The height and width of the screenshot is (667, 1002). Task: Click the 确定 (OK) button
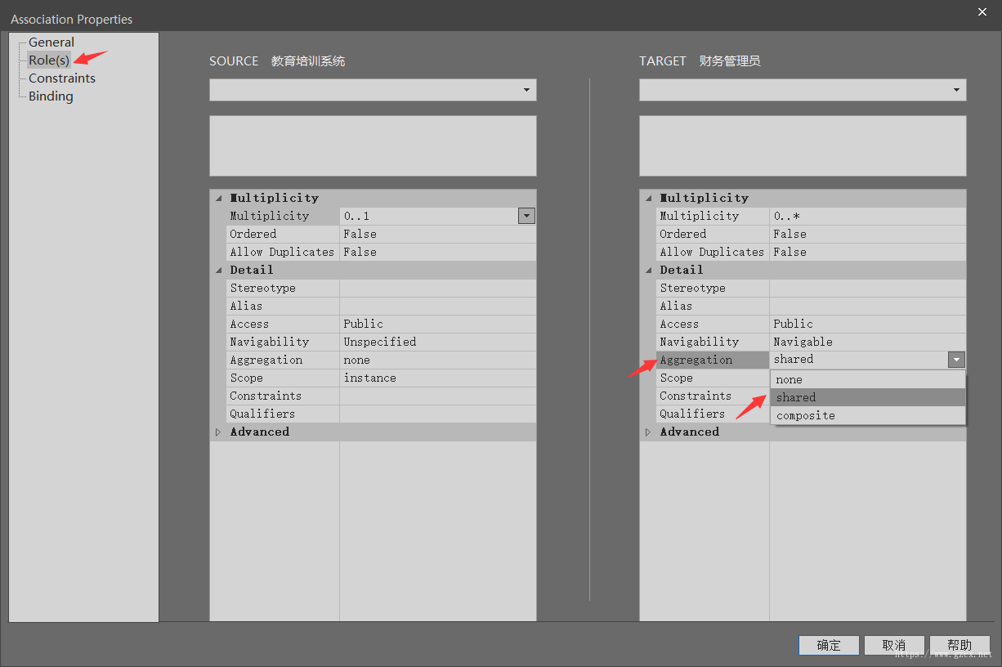click(x=829, y=646)
